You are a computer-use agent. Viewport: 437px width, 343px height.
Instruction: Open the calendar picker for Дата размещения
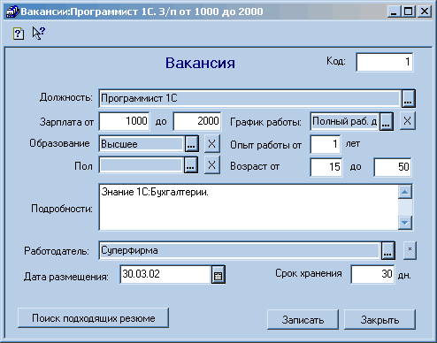(218, 275)
